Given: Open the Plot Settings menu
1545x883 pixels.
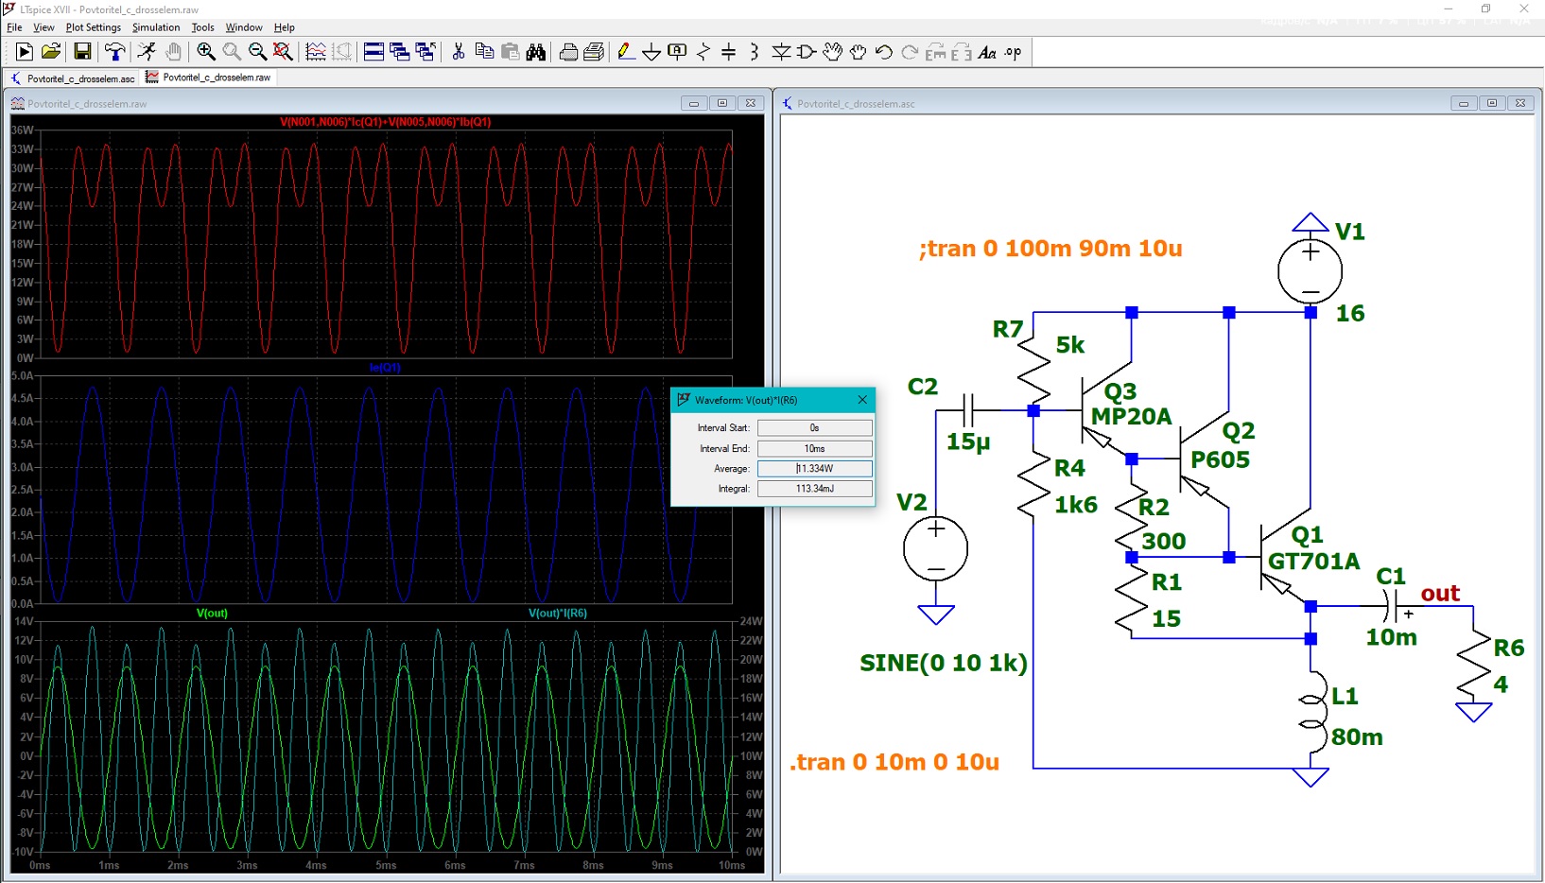Looking at the screenshot, I should tap(94, 27).
